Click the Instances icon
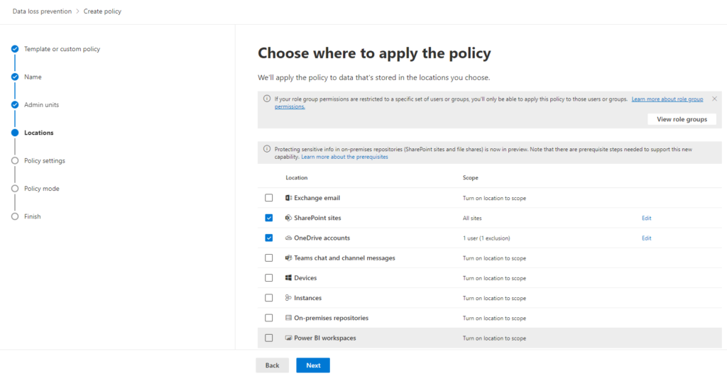 pos(289,298)
